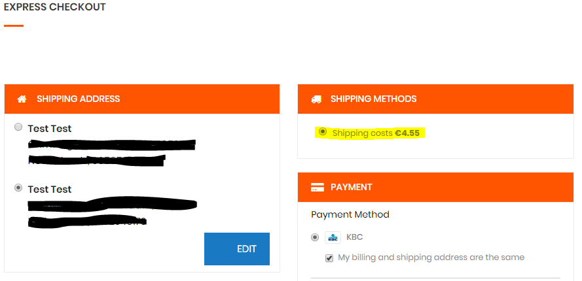
Task: Click the second Test Test address name
Action: pyautogui.click(x=49, y=190)
